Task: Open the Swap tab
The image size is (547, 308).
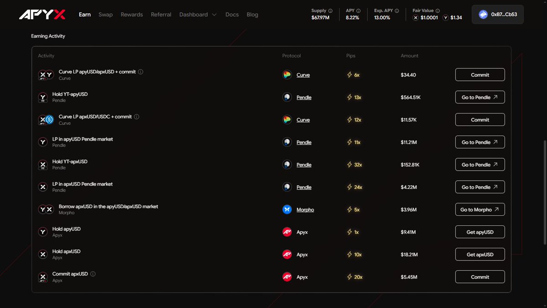Action: 106,15
